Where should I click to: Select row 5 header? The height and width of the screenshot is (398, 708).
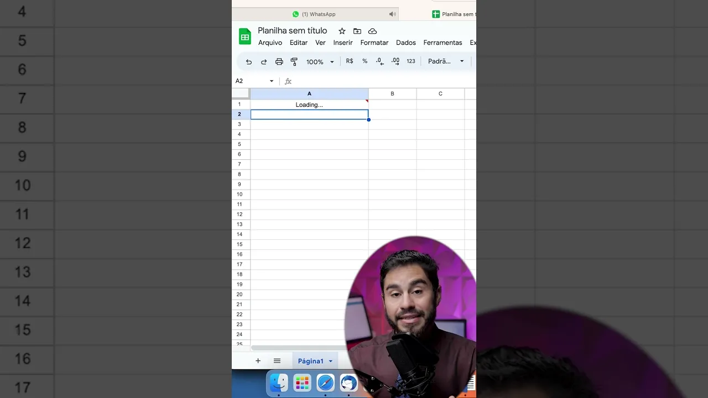[x=241, y=144]
